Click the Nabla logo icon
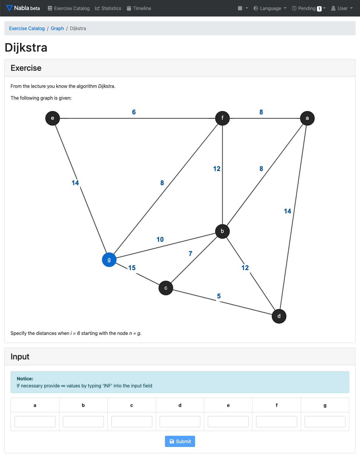Screen dimensions: 360x457 (x=9, y=8)
